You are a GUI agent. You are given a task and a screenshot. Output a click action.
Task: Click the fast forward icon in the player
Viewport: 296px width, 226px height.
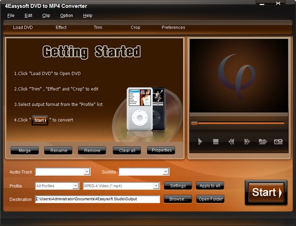pyautogui.click(x=247, y=142)
